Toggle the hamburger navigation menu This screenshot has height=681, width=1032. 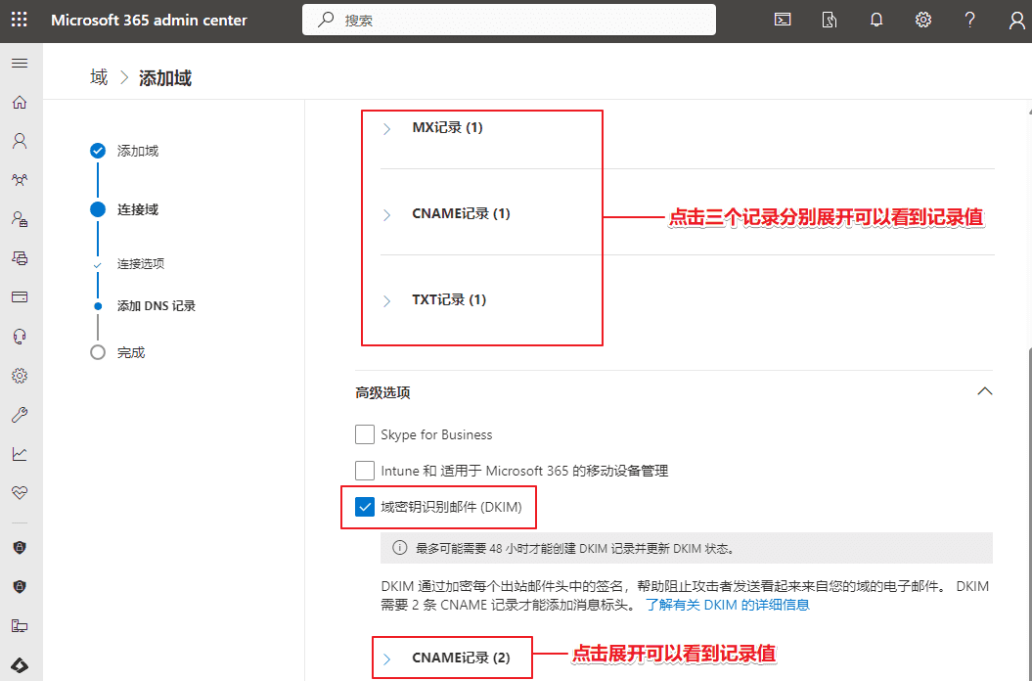20,64
